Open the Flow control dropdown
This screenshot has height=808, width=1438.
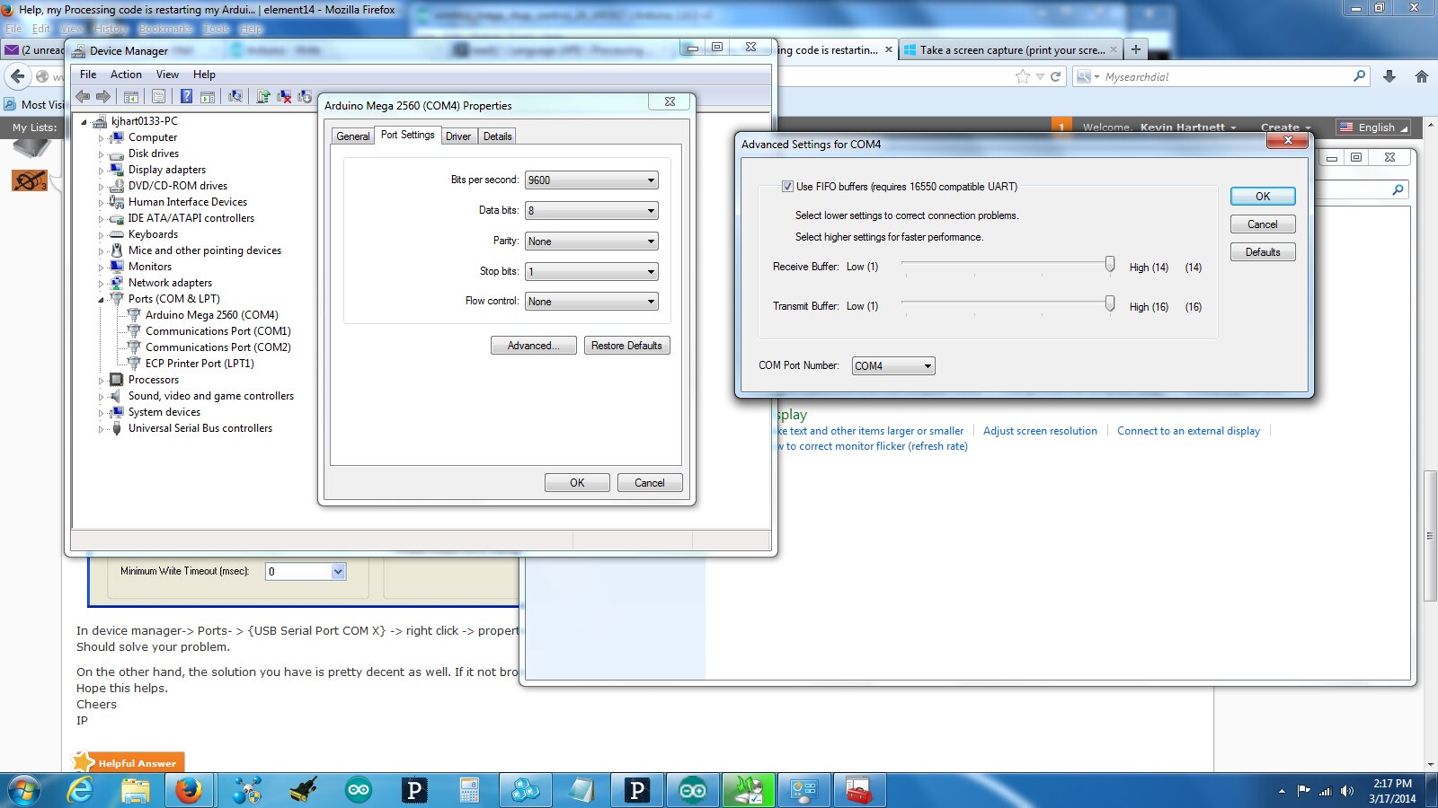[591, 302]
